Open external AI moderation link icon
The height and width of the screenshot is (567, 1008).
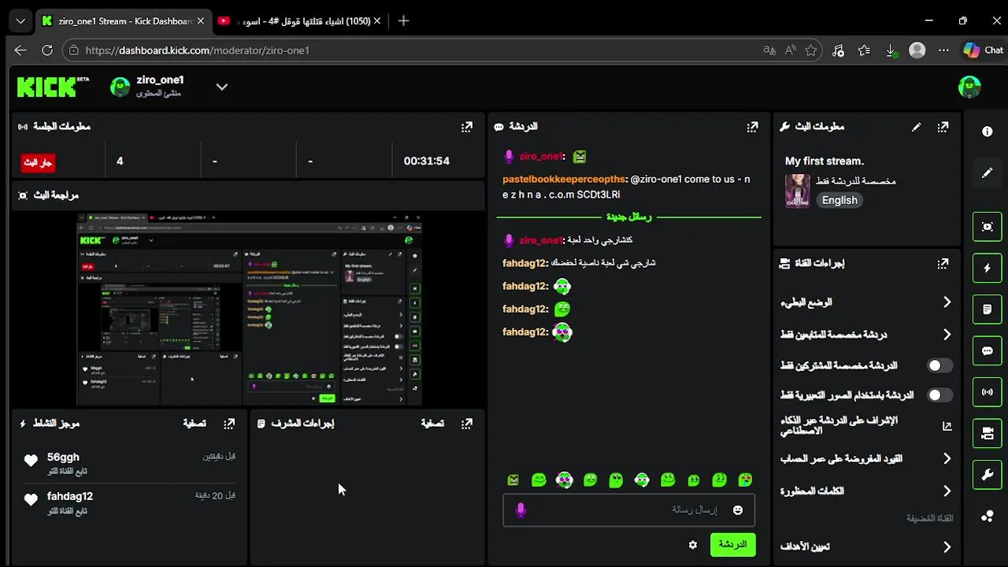click(x=947, y=426)
